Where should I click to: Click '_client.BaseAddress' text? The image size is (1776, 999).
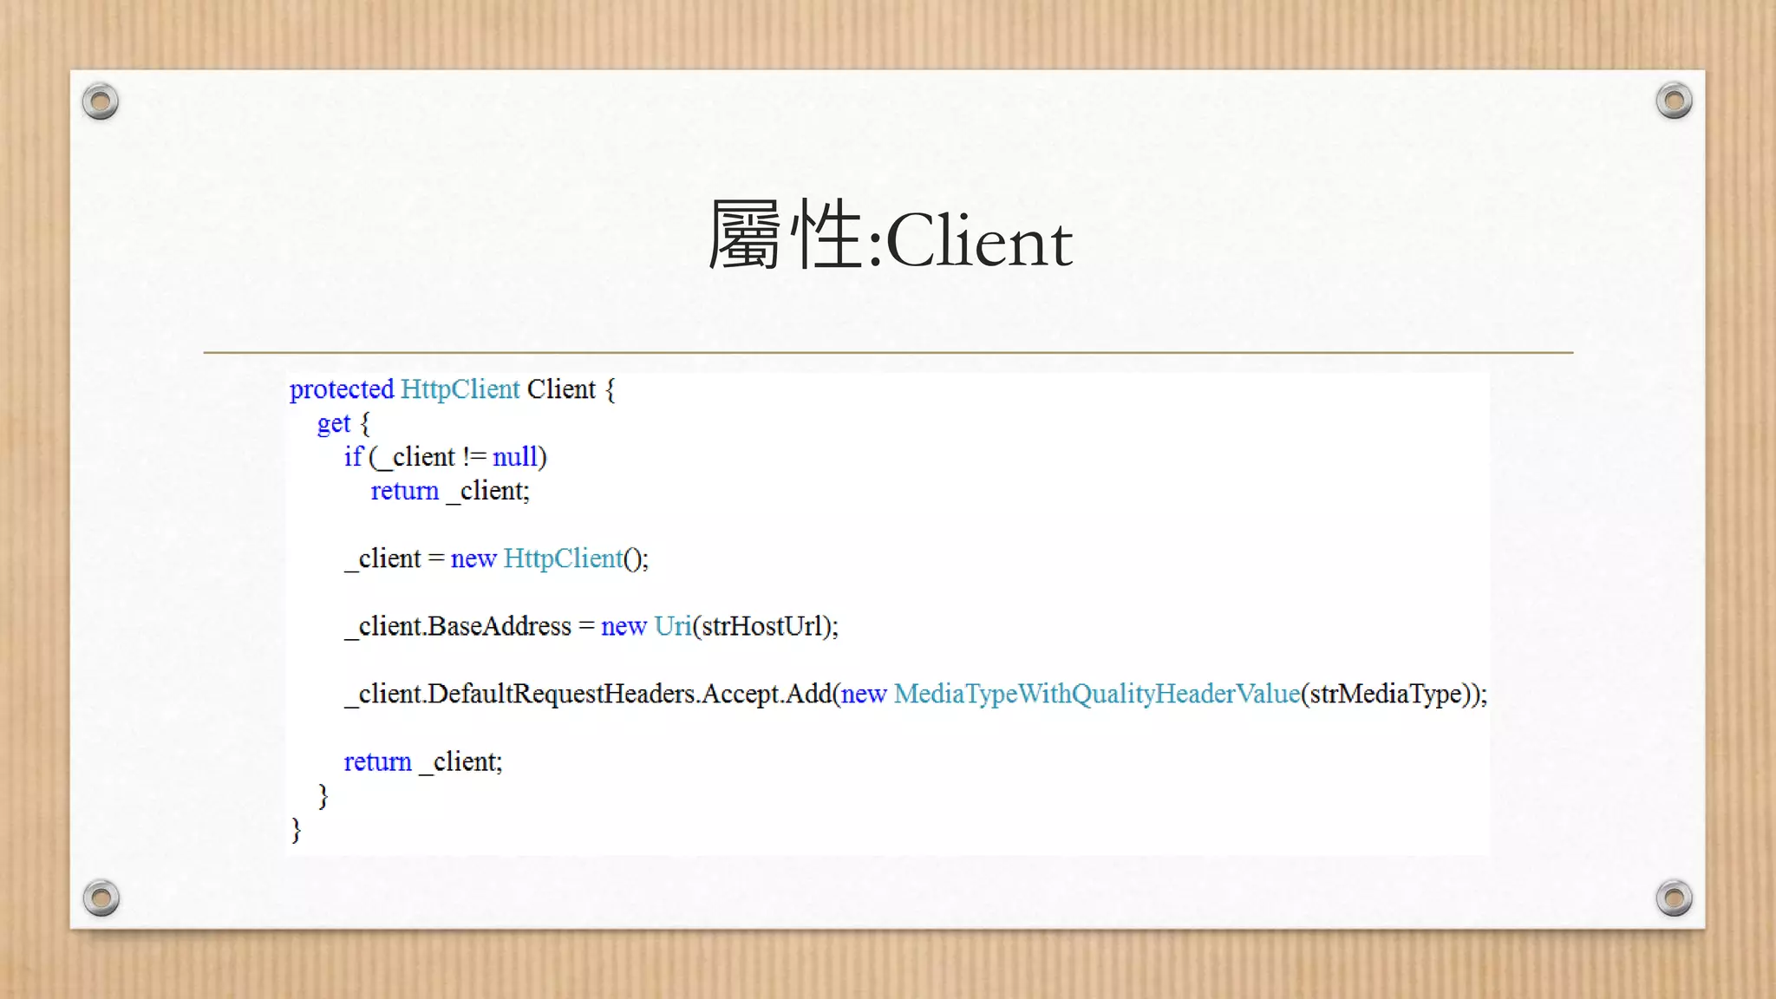(x=458, y=626)
